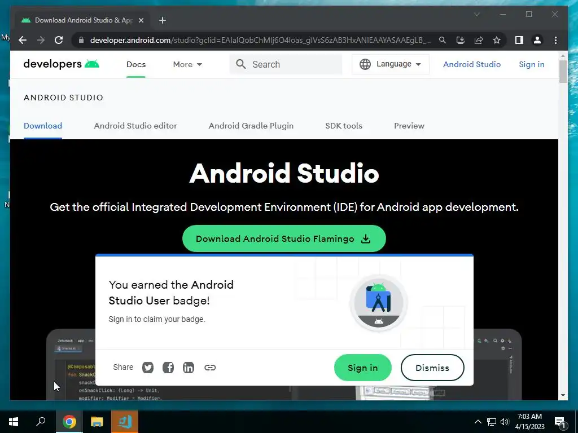This screenshot has width=578, height=433.
Task: Open the Chrome side panel
Action: pyautogui.click(x=519, y=40)
